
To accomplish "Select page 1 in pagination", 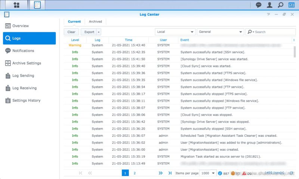I will tap(125, 173).
